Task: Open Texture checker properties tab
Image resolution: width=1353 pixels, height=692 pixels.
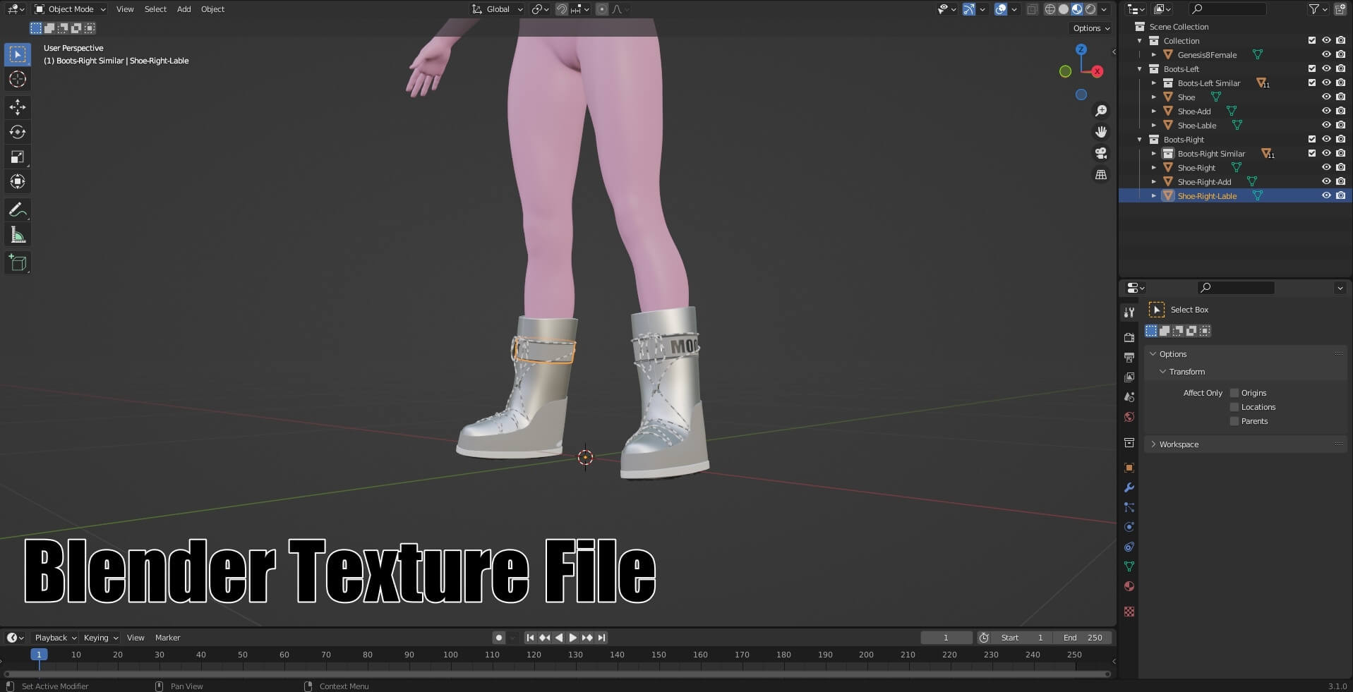Action: tap(1129, 612)
